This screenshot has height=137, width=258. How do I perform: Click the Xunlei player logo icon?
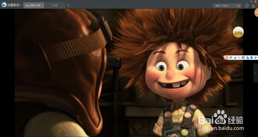[x=4, y=5]
